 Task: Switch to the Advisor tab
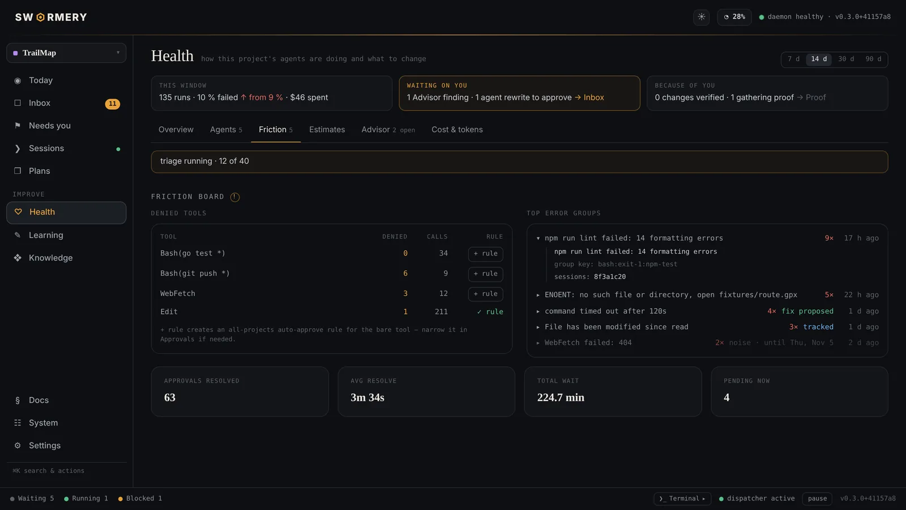[388, 130]
